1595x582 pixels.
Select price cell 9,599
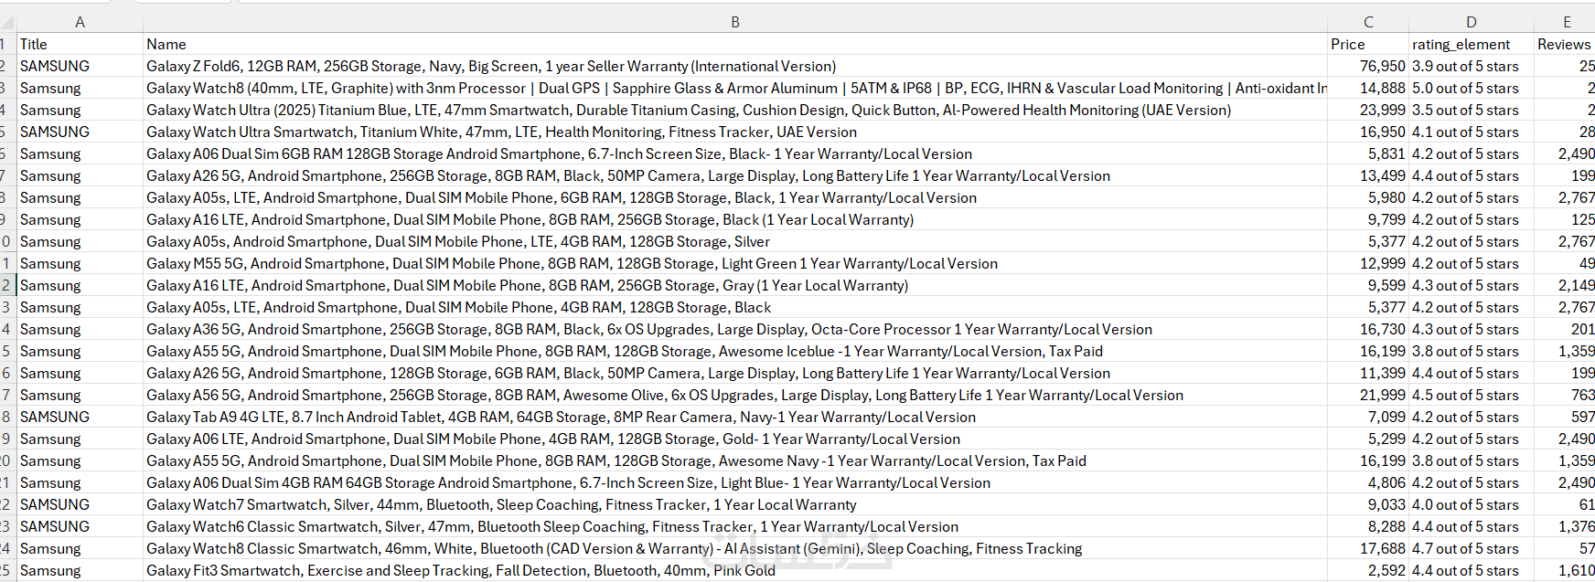pyautogui.click(x=1368, y=285)
